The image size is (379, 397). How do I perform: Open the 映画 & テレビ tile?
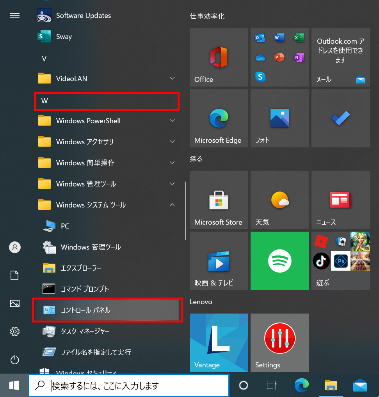[219, 261]
